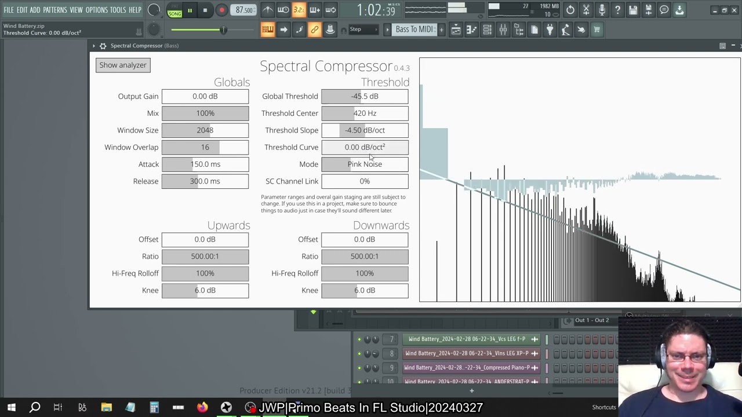The image size is (742, 417).
Task: Click the multilink to controllers icon
Action: (330, 30)
